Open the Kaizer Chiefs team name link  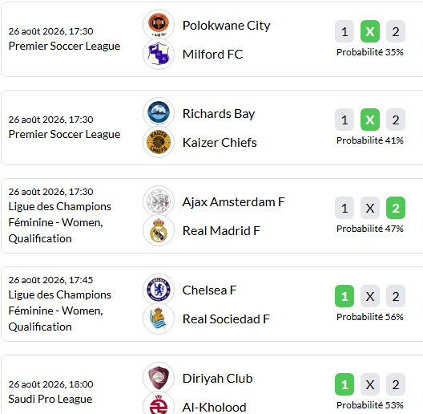click(x=220, y=143)
